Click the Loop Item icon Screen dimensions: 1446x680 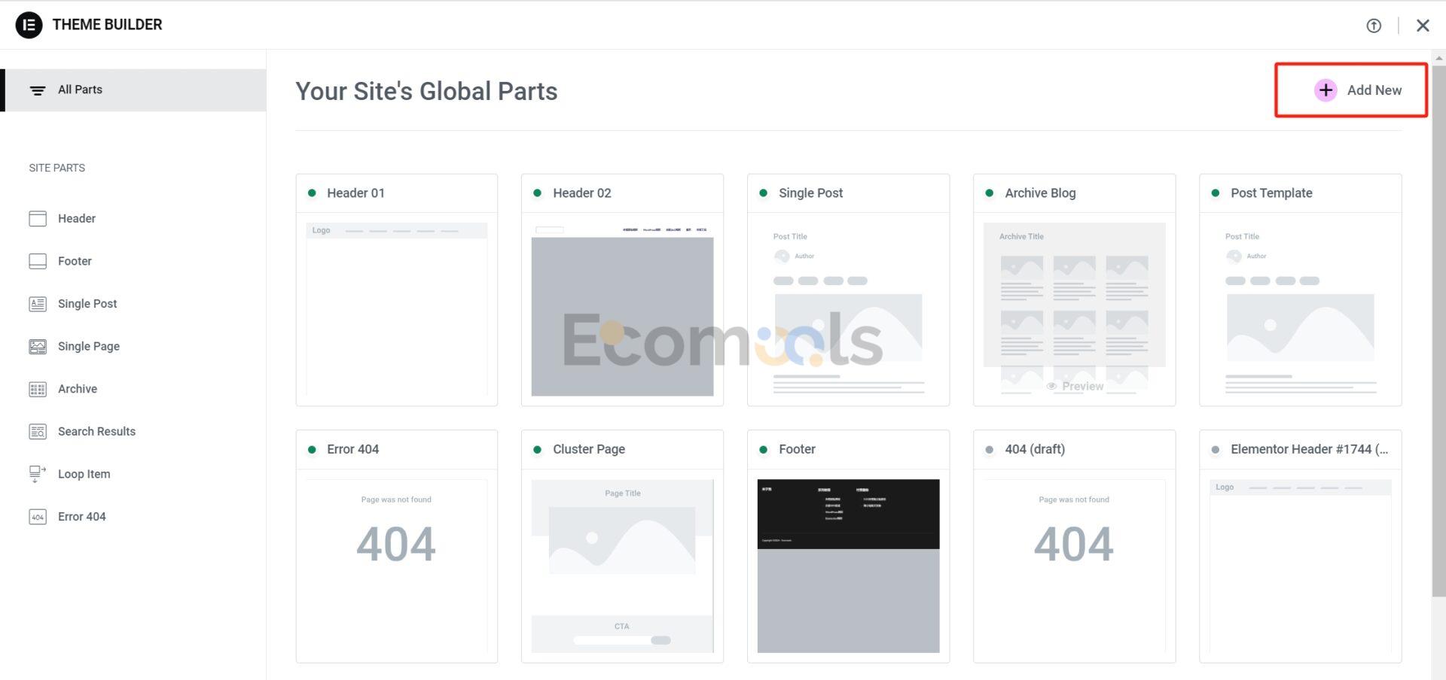tap(38, 474)
